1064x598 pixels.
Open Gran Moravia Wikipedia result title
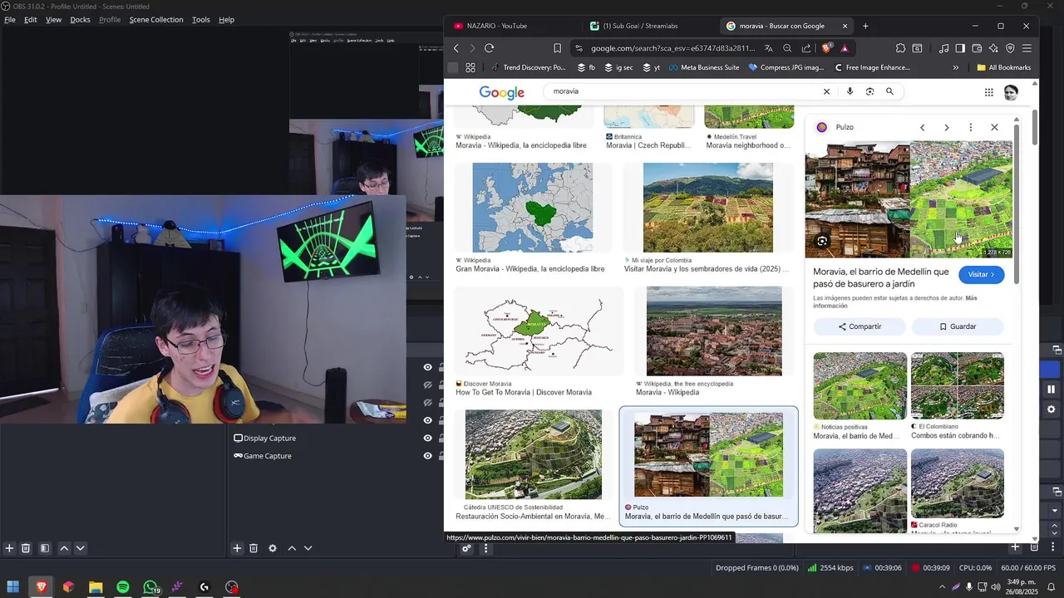coord(530,269)
